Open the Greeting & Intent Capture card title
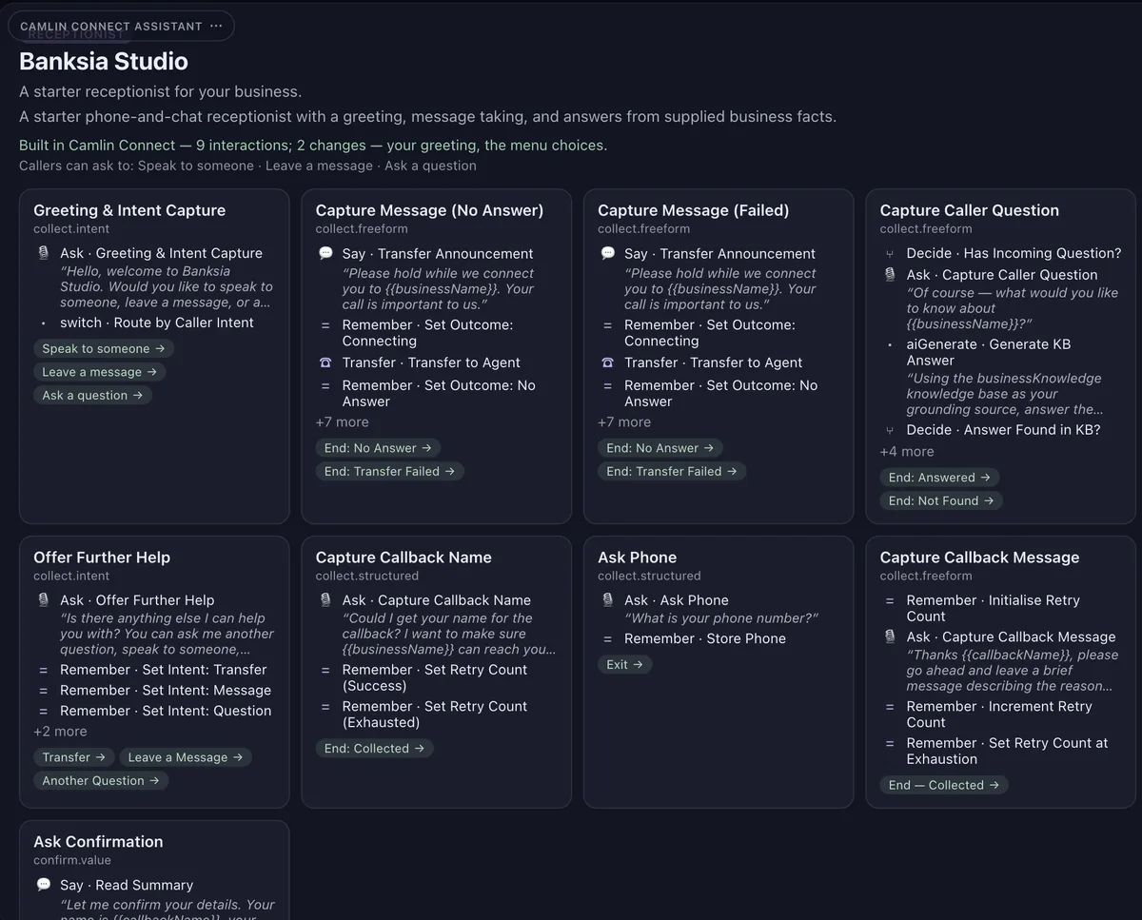Viewport: 1142px width, 920px height. [129, 210]
